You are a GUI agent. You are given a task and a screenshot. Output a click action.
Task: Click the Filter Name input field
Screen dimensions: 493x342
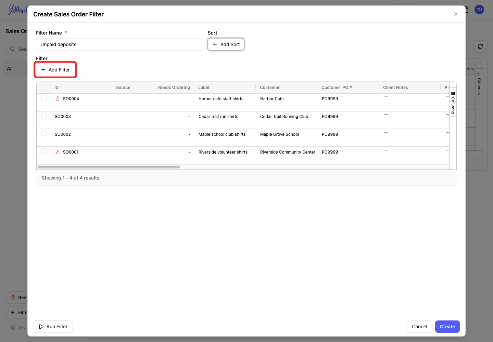(119, 44)
